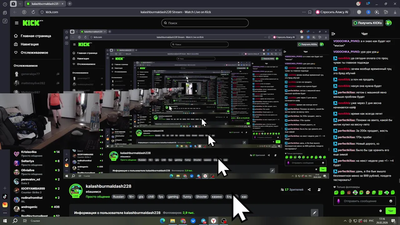Click the KICK logo
This screenshot has height=225, width=400.
coord(32,23)
